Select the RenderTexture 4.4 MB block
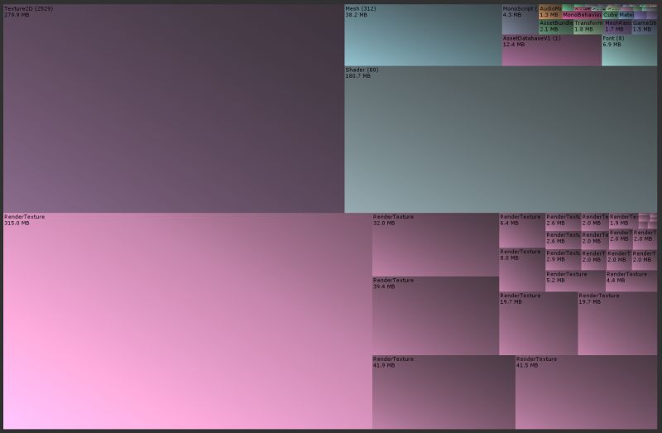 tap(631, 281)
